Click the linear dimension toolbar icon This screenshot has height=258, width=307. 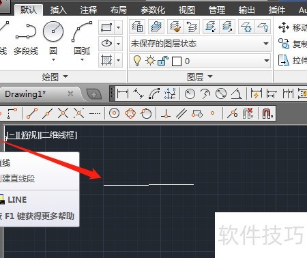(123, 94)
